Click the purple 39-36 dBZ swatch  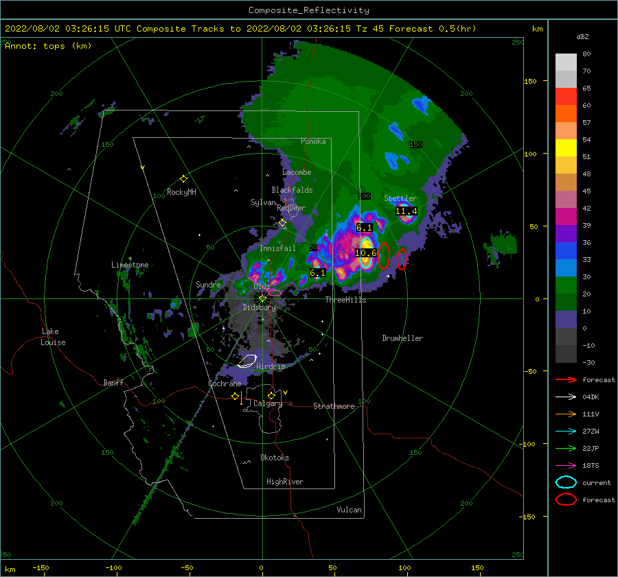(566, 234)
